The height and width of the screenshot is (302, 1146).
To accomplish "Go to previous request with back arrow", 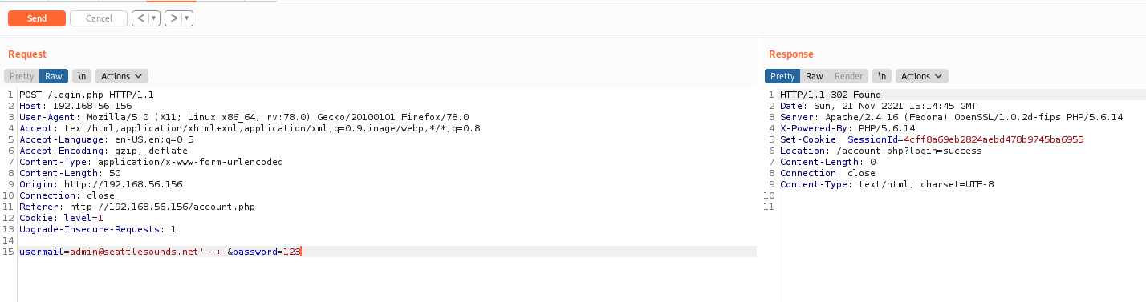I will tap(140, 18).
